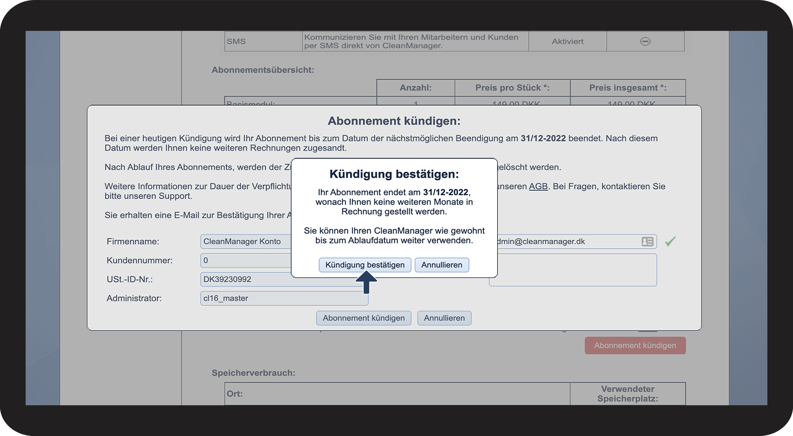This screenshot has width=793, height=436.
Task: Click the email field ending in cleanmanager.dk
Action: click(565, 242)
